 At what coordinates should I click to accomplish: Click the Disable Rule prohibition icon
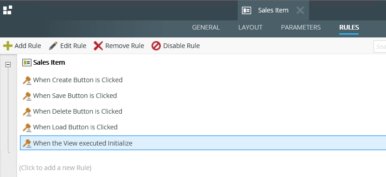click(x=156, y=46)
